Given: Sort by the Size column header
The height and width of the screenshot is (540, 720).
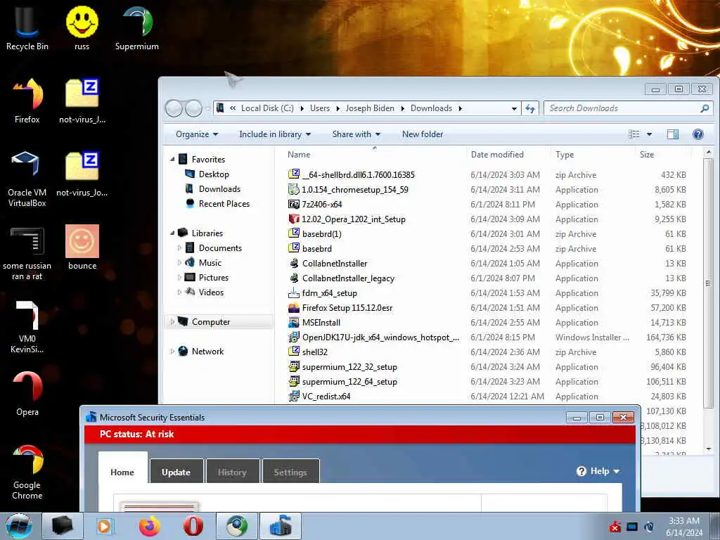Looking at the screenshot, I should [x=663, y=155].
